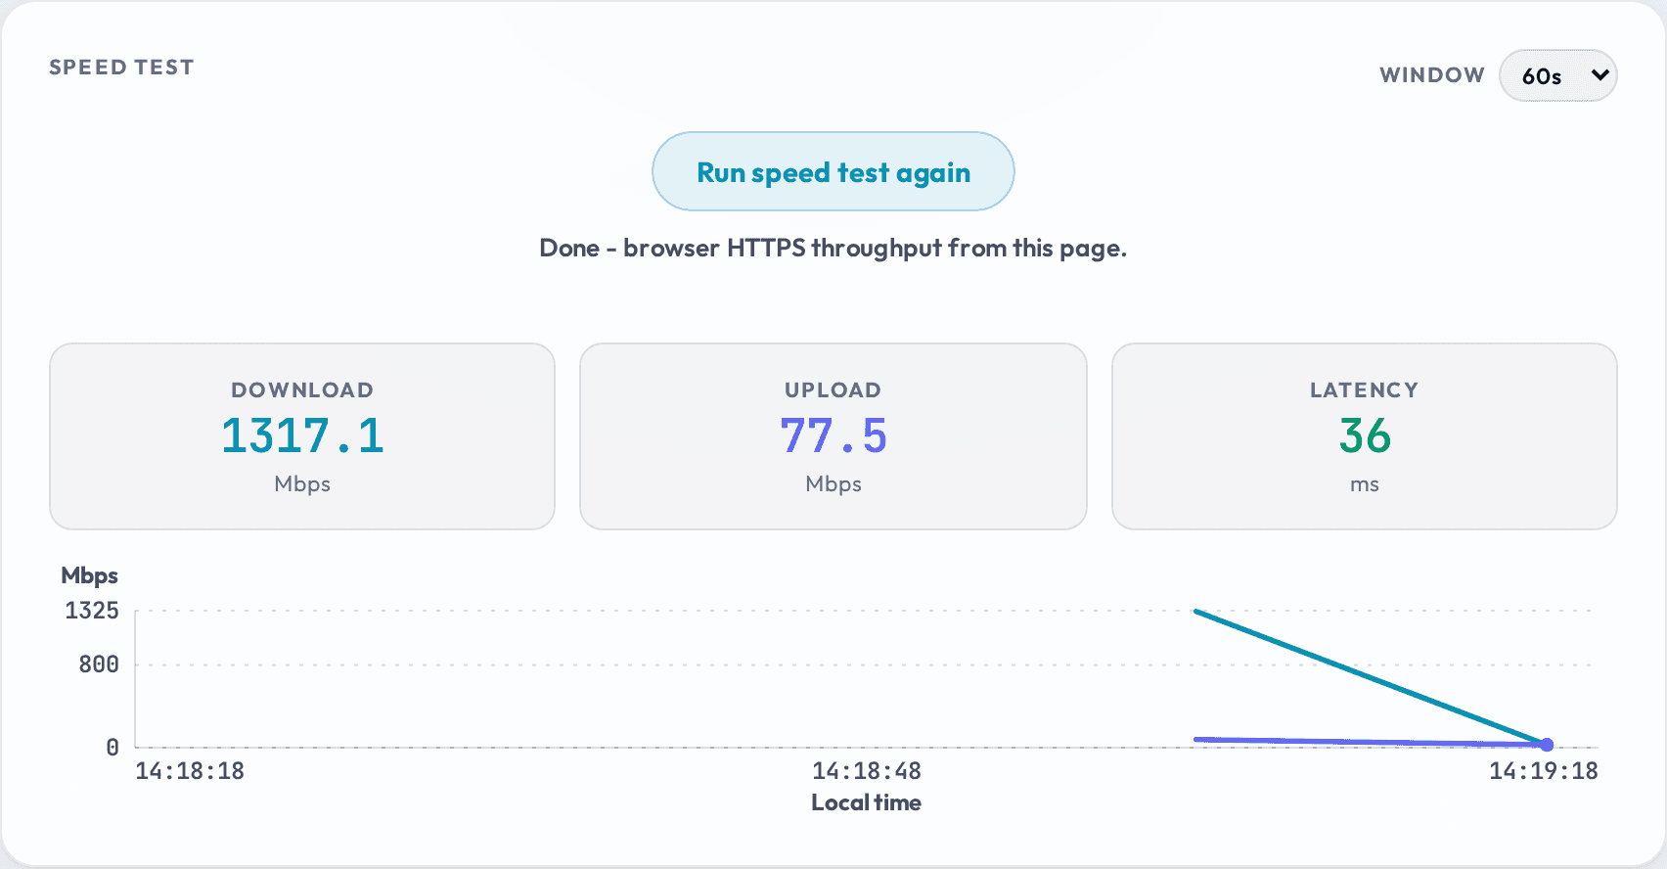This screenshot has width=1667, height=869.
Task: Click the SPEED TEST heading
Action: click(121, 68)
